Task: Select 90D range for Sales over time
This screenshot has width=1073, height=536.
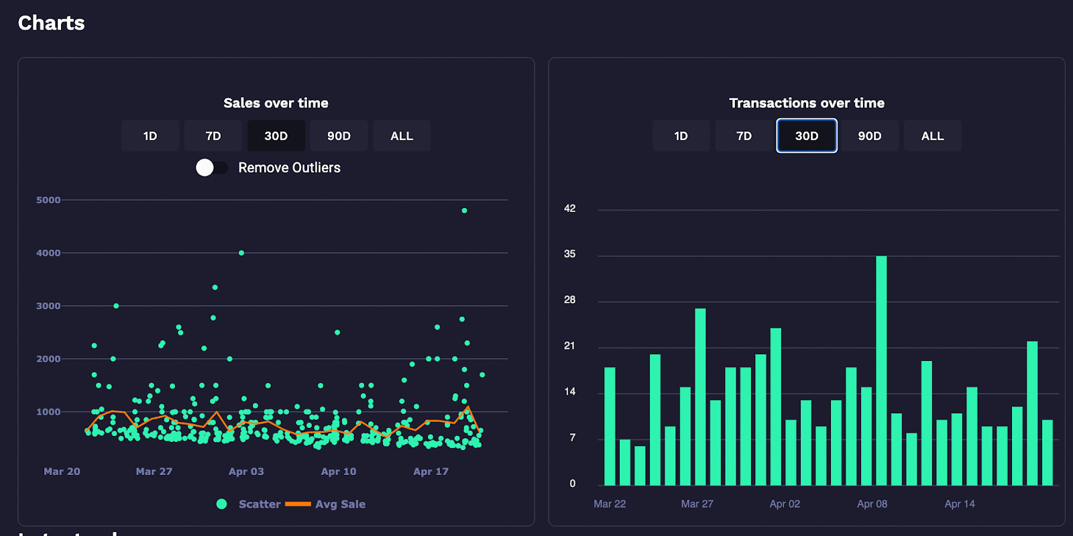Action: pyautogui.click(x=339, y=136)
